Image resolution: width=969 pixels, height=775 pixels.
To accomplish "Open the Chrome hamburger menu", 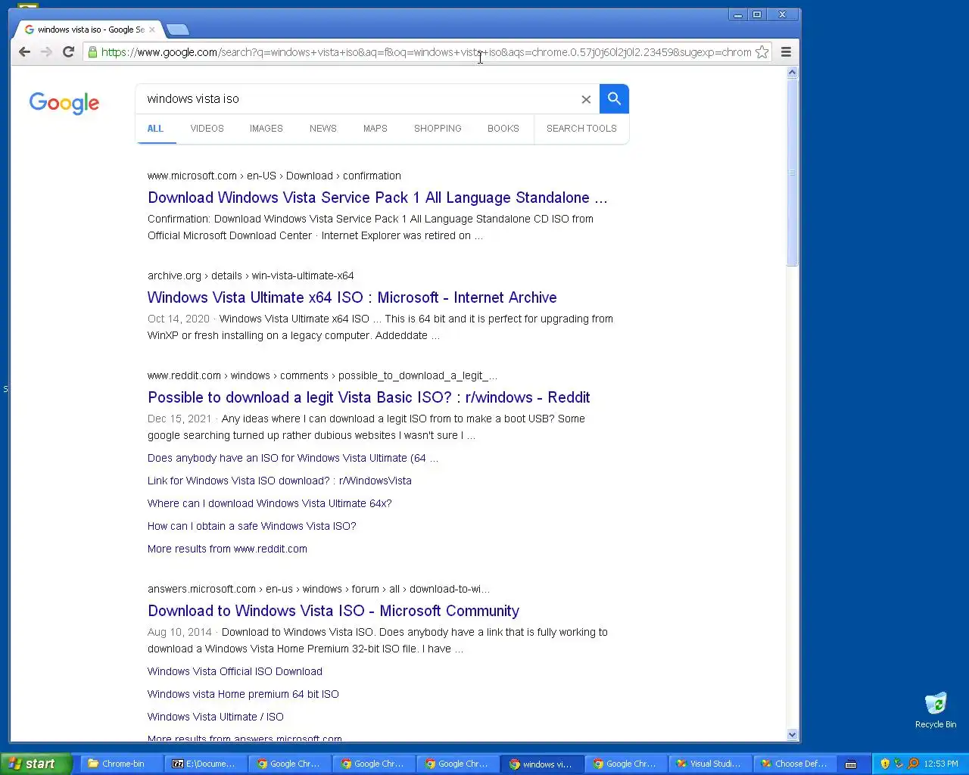I will click(x=786, y=51).
